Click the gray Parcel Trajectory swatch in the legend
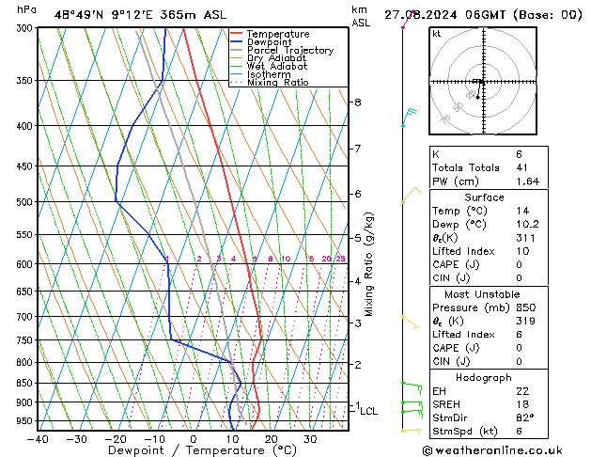 tap(236, 50)
